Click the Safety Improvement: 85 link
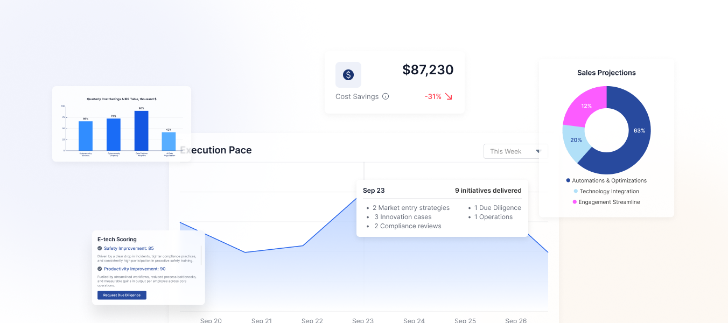728x323 pixels. click(129, 248)
